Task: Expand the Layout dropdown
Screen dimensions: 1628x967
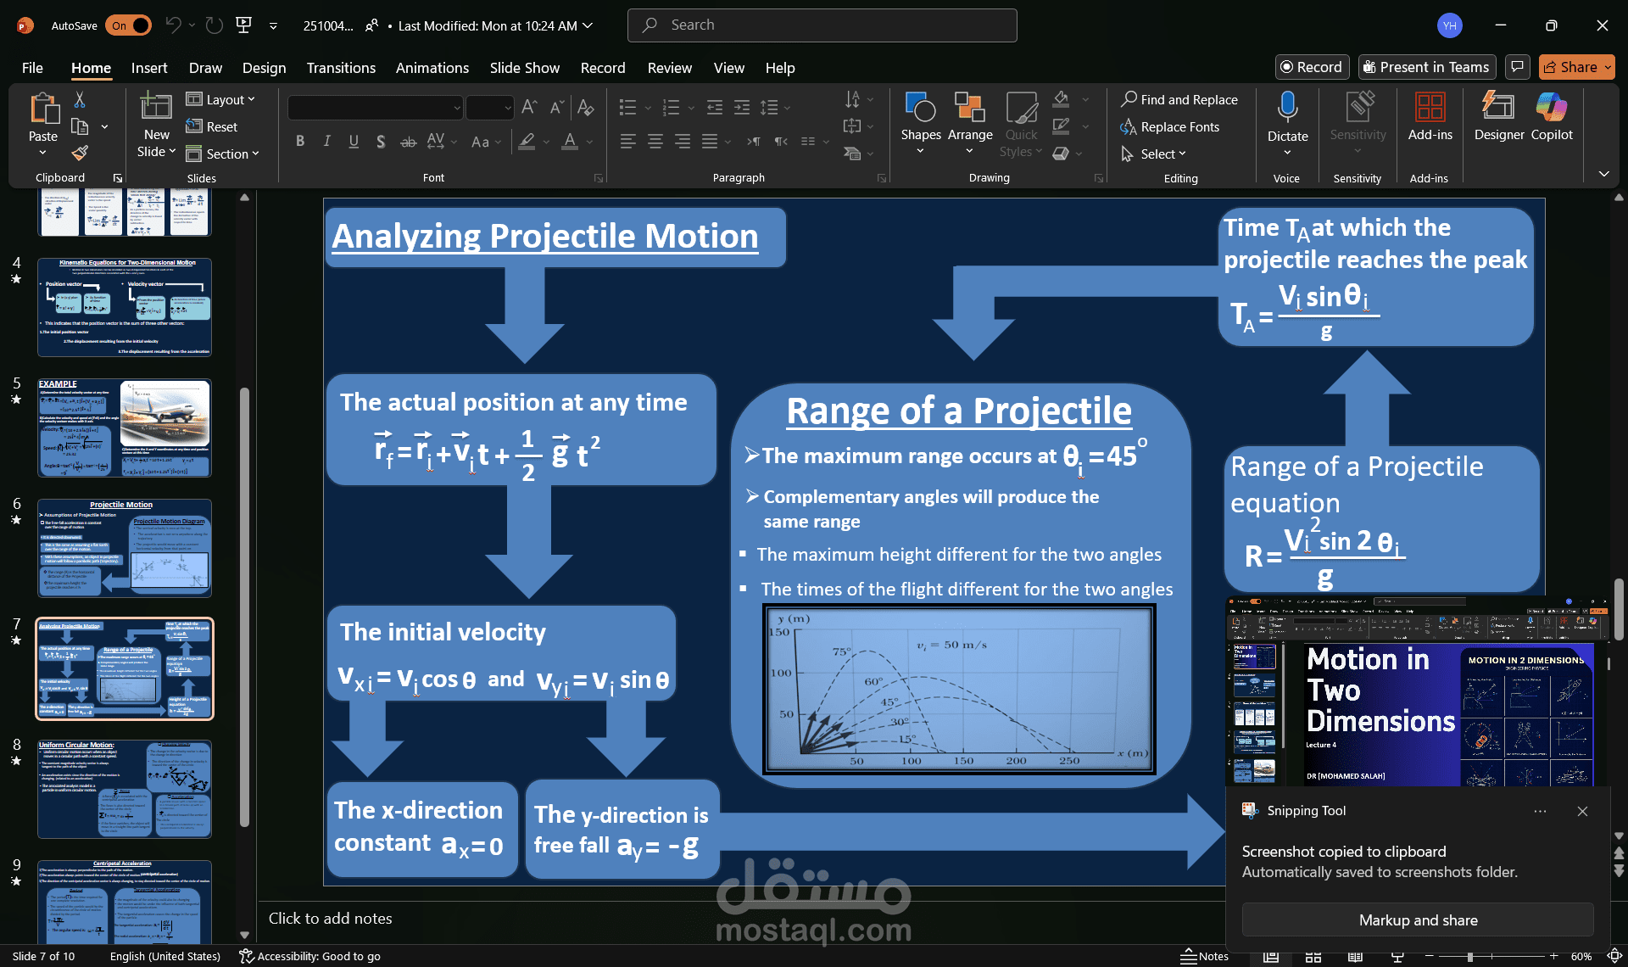Action: pyautogui.click(x=220, y=99)
